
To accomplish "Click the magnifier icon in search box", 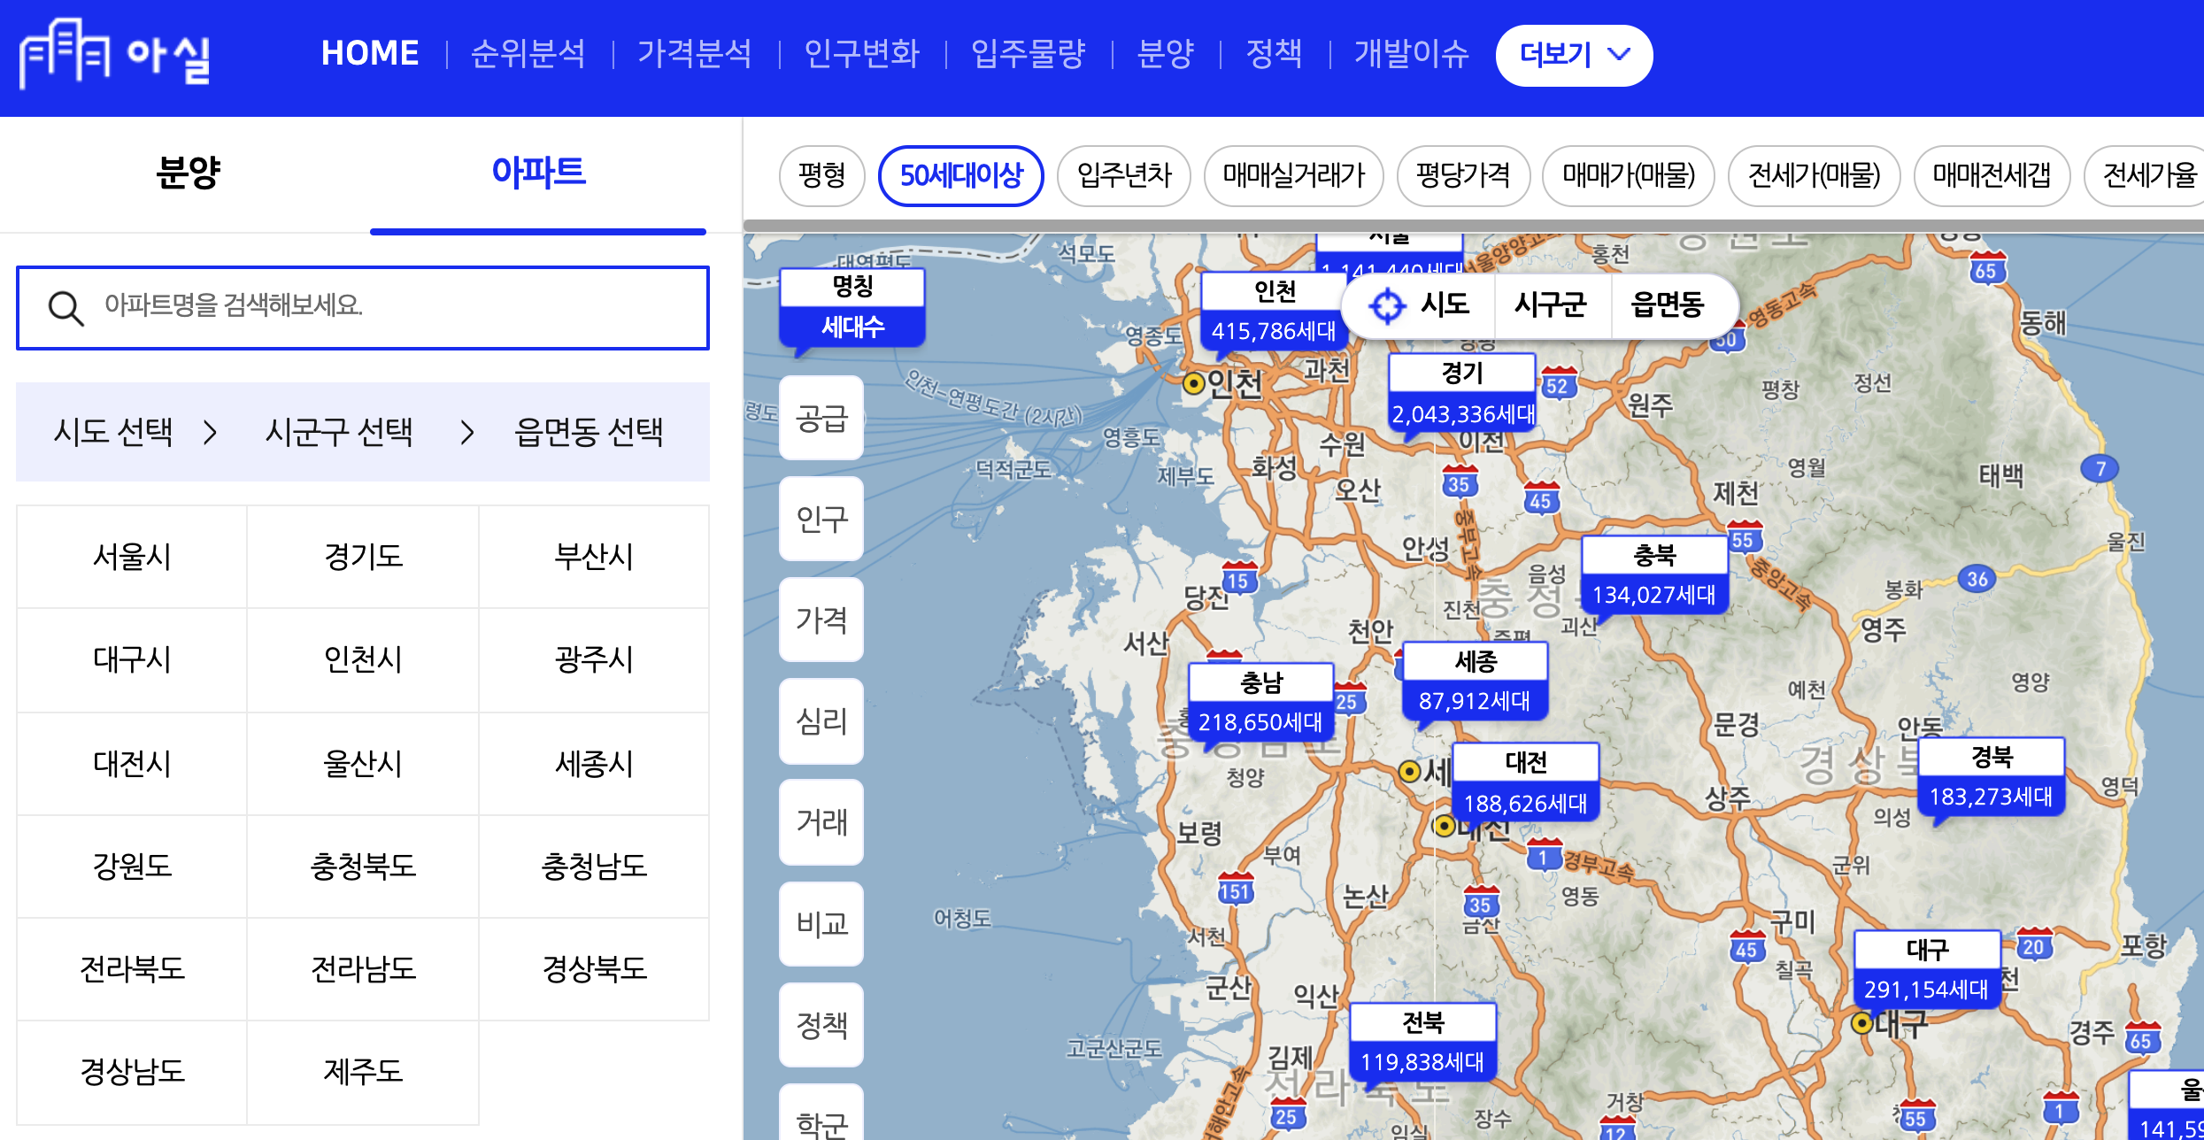I will coord(66,309).
